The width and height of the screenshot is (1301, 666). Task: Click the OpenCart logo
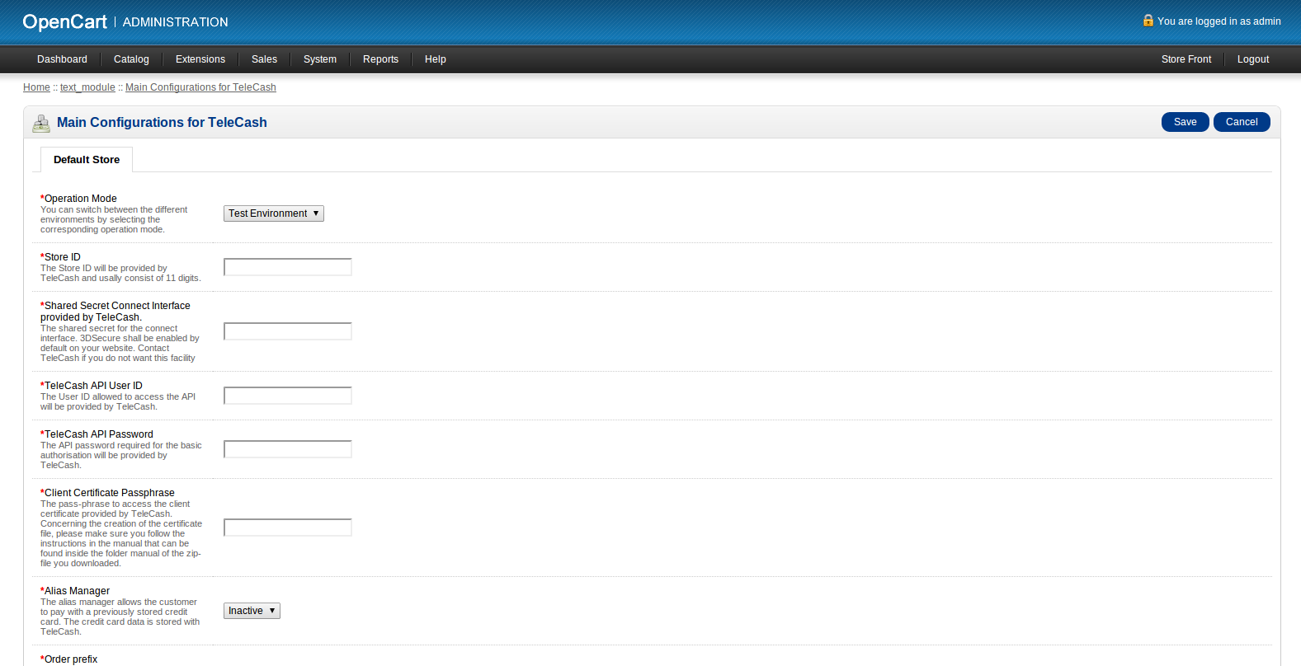coord(64,22)
